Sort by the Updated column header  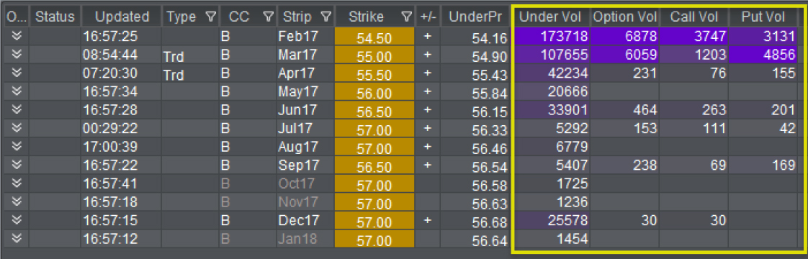point(122,17)
